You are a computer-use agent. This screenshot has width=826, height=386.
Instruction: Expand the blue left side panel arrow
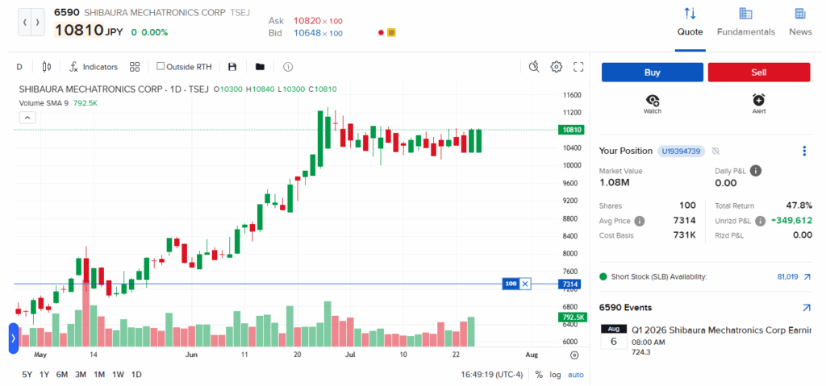pos(14,338)
